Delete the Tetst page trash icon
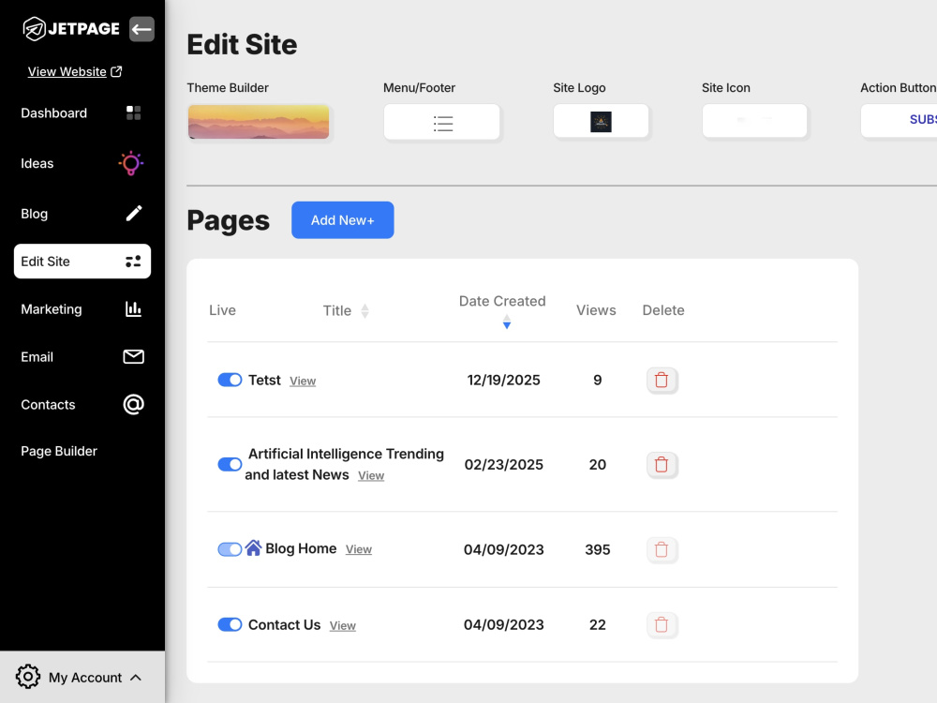 pyautogui.click(x=662, y=381)
